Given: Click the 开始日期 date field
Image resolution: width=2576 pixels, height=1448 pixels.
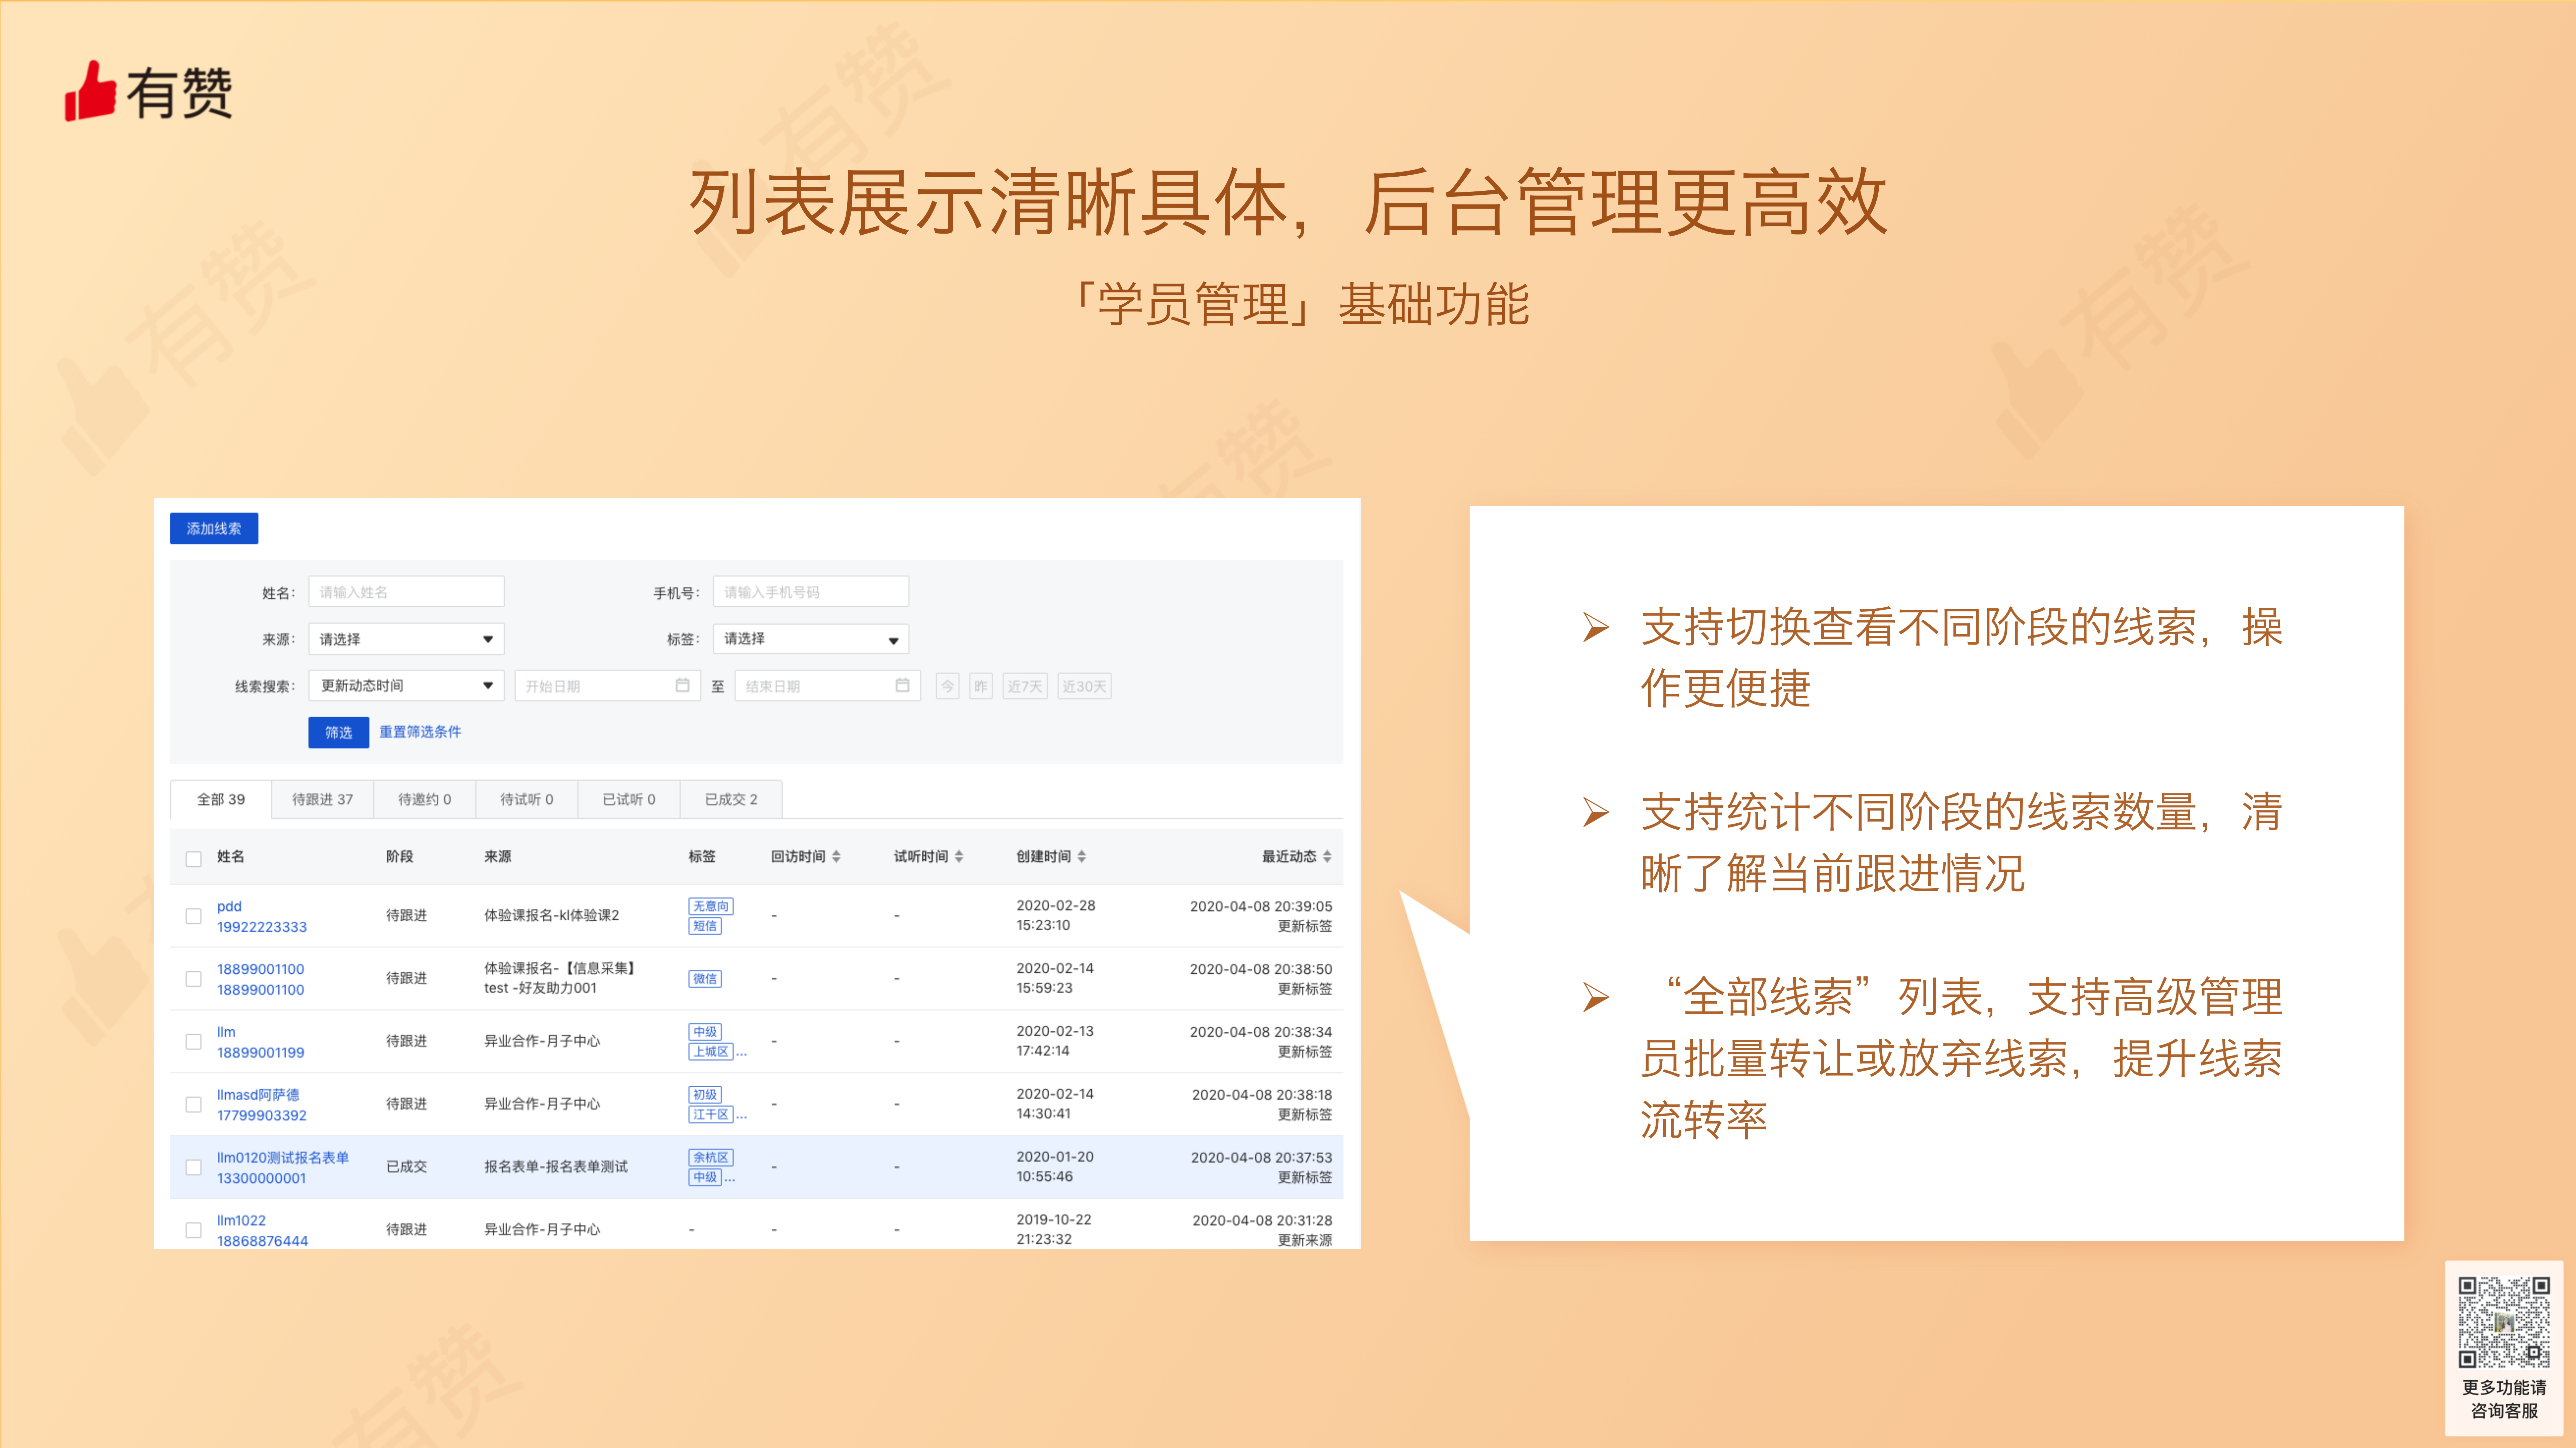Looking at the screenshot, I should (607, 685).
